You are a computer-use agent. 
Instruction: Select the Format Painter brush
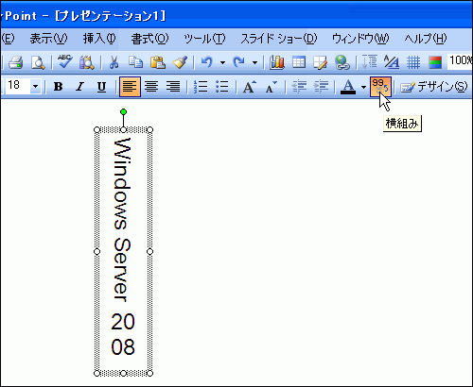[180, 62]
